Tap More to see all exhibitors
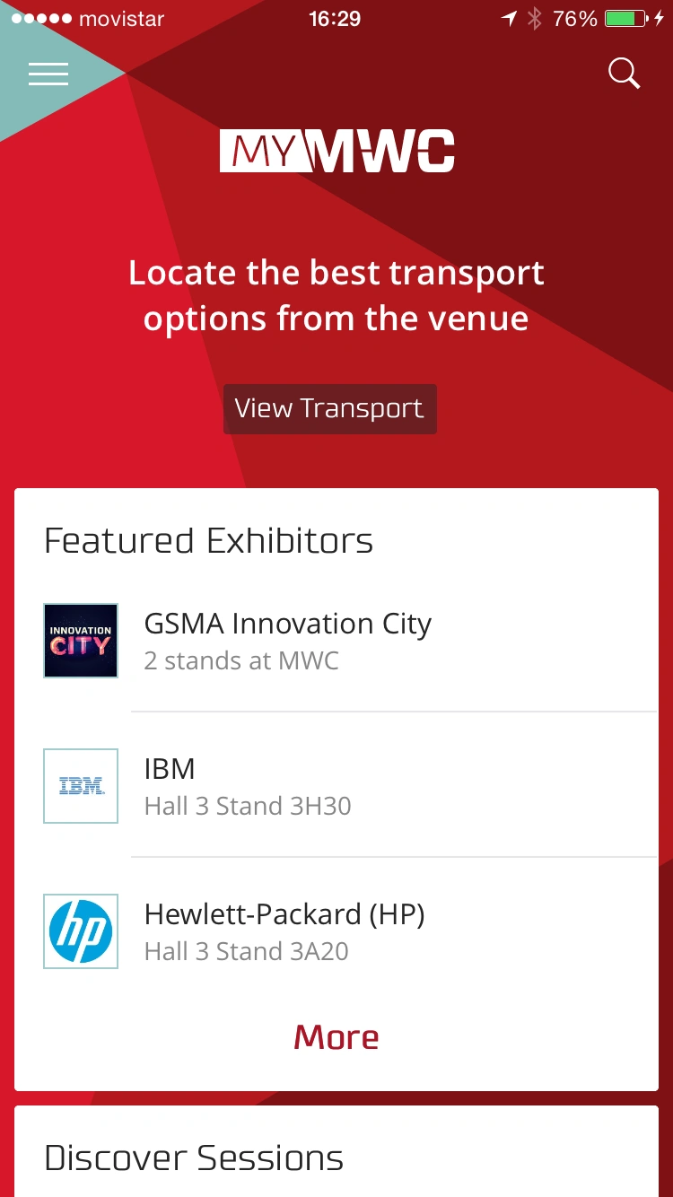The image size is (673, 1197). click(x=336, y=1037)
